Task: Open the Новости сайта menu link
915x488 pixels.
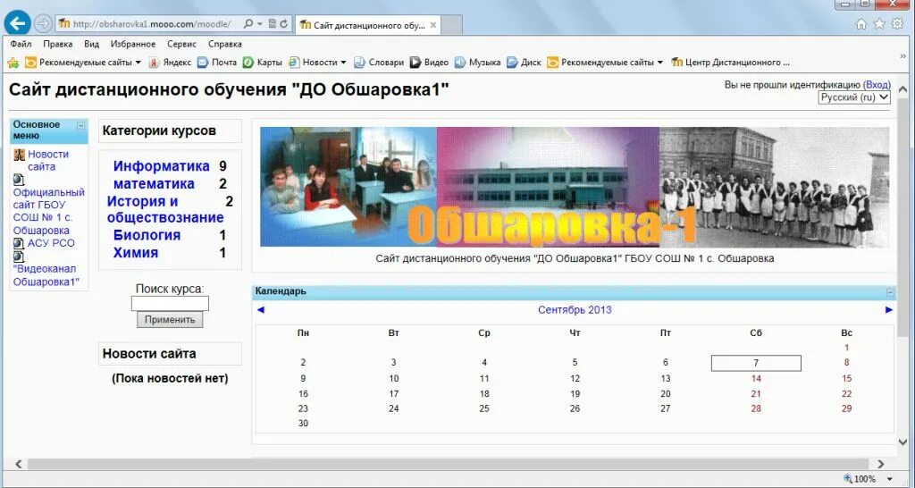Action: [x=48, y=161]
